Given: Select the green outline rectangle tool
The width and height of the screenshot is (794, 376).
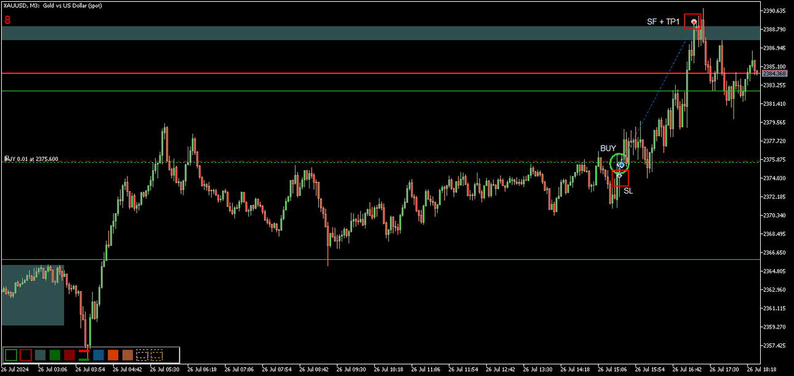Looking at the screenshot, I should (x=11, y=354).
